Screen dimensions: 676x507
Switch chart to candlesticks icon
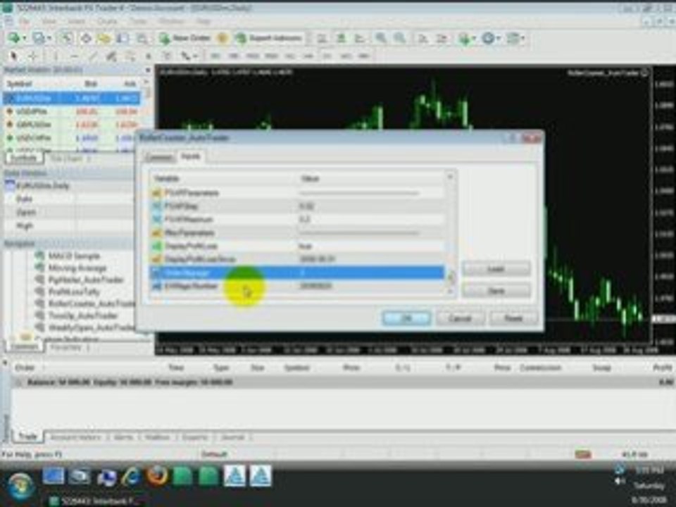pos(341,38)
